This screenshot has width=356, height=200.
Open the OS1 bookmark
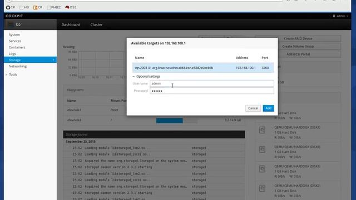tap(71, 7)
